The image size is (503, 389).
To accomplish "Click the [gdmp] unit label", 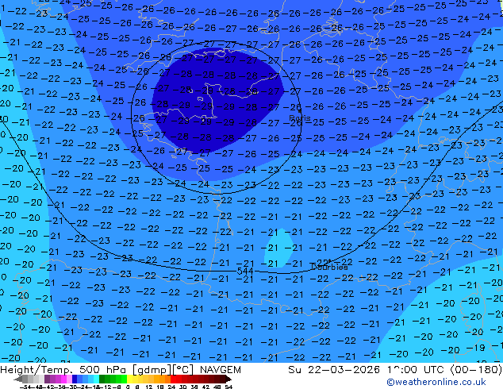I will click(x=151, y=370).
